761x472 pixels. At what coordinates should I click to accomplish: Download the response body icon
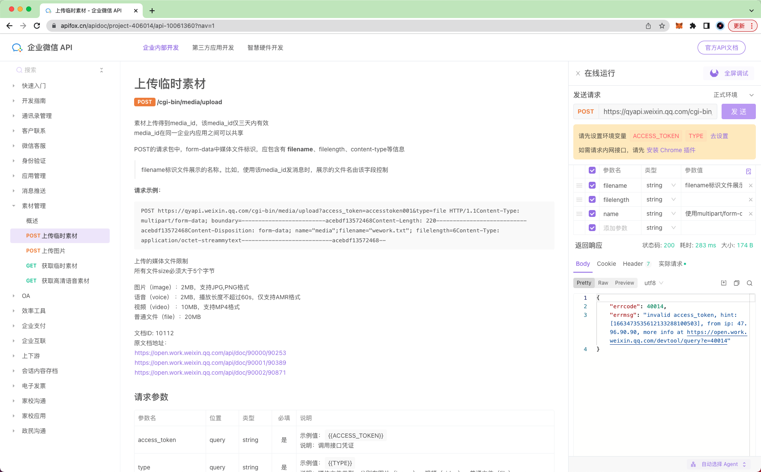[x=724, y=283]
